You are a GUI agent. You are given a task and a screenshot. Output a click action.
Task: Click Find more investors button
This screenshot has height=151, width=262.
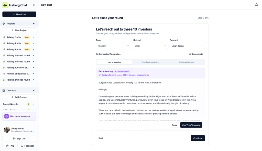tap(19, 116)
